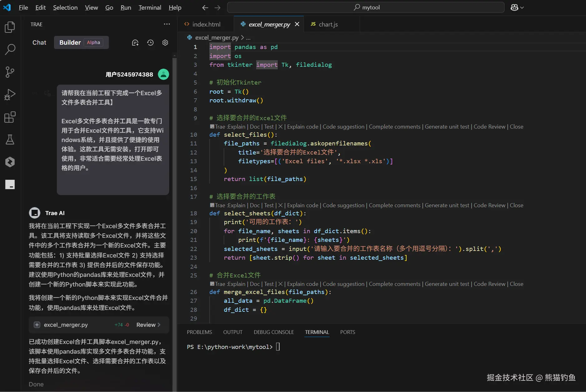Open Run and Debug view
The image size is (586, 392).
point(10,95)
